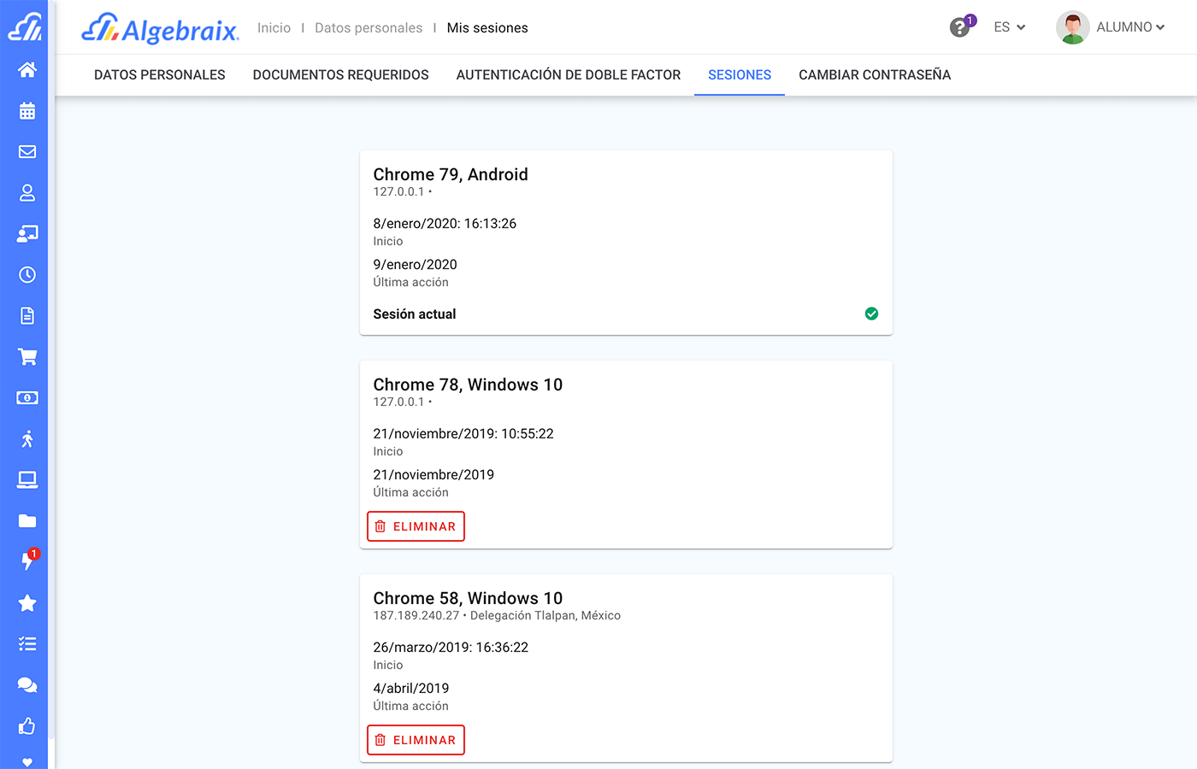Click the lightning bolt notification icon
1197x769 pixels.
27,561
